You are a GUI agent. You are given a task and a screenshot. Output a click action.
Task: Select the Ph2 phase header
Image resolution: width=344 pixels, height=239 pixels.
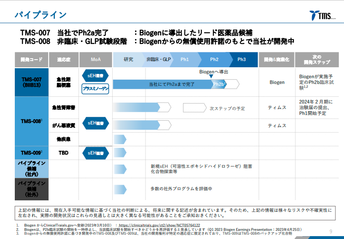214,60
